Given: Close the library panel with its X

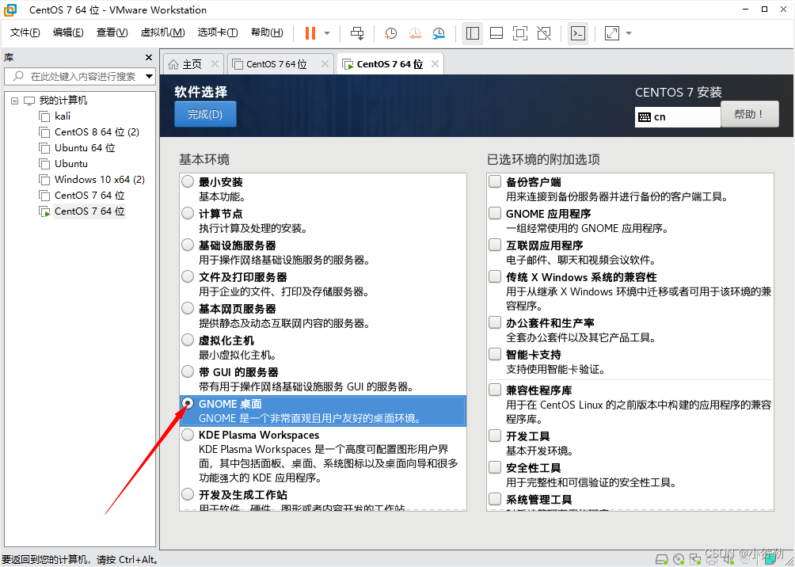Looking at the screenshot, I should (149, 57).
